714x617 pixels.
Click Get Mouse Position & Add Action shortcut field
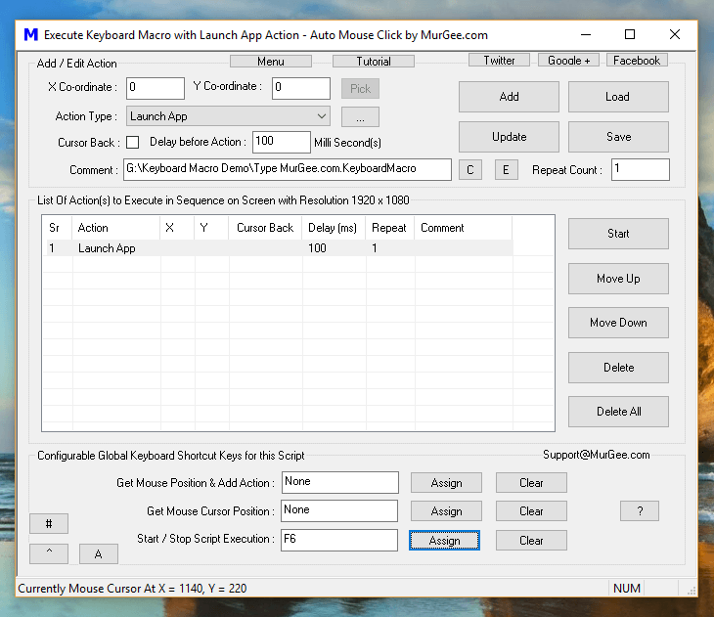[x=340, y=482]
